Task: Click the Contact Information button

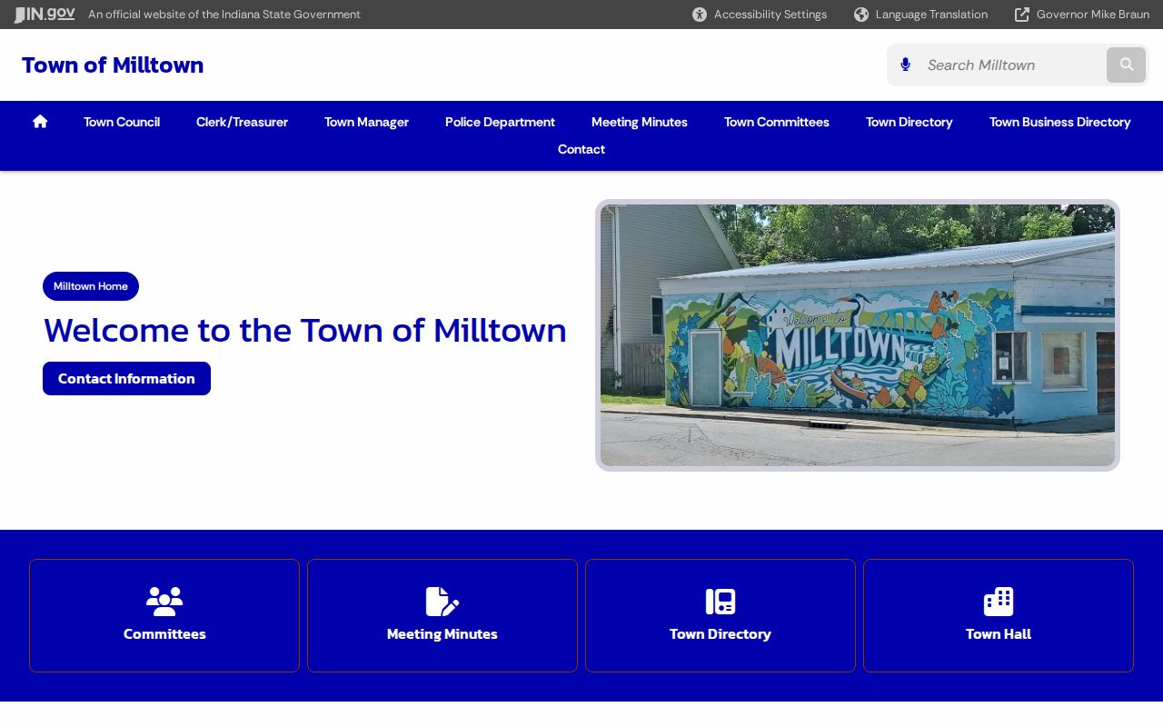Action: click(x=126, y=378)
